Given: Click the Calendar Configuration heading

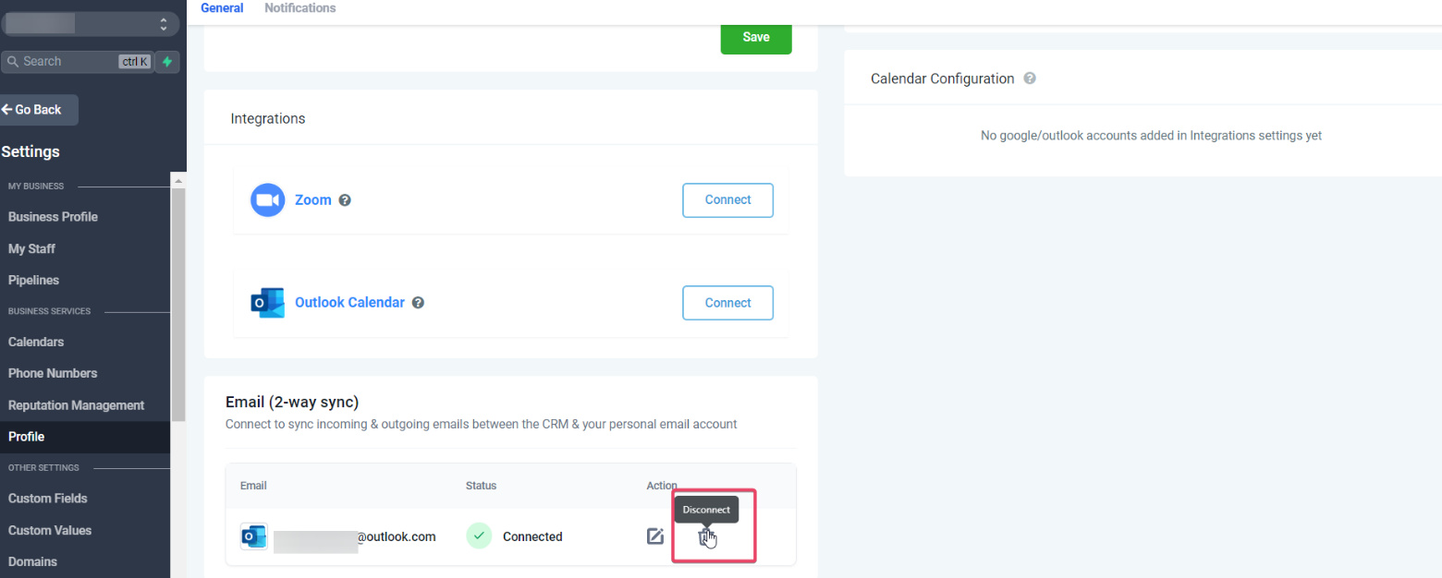Looking at the screenshot, I should 942,78.
